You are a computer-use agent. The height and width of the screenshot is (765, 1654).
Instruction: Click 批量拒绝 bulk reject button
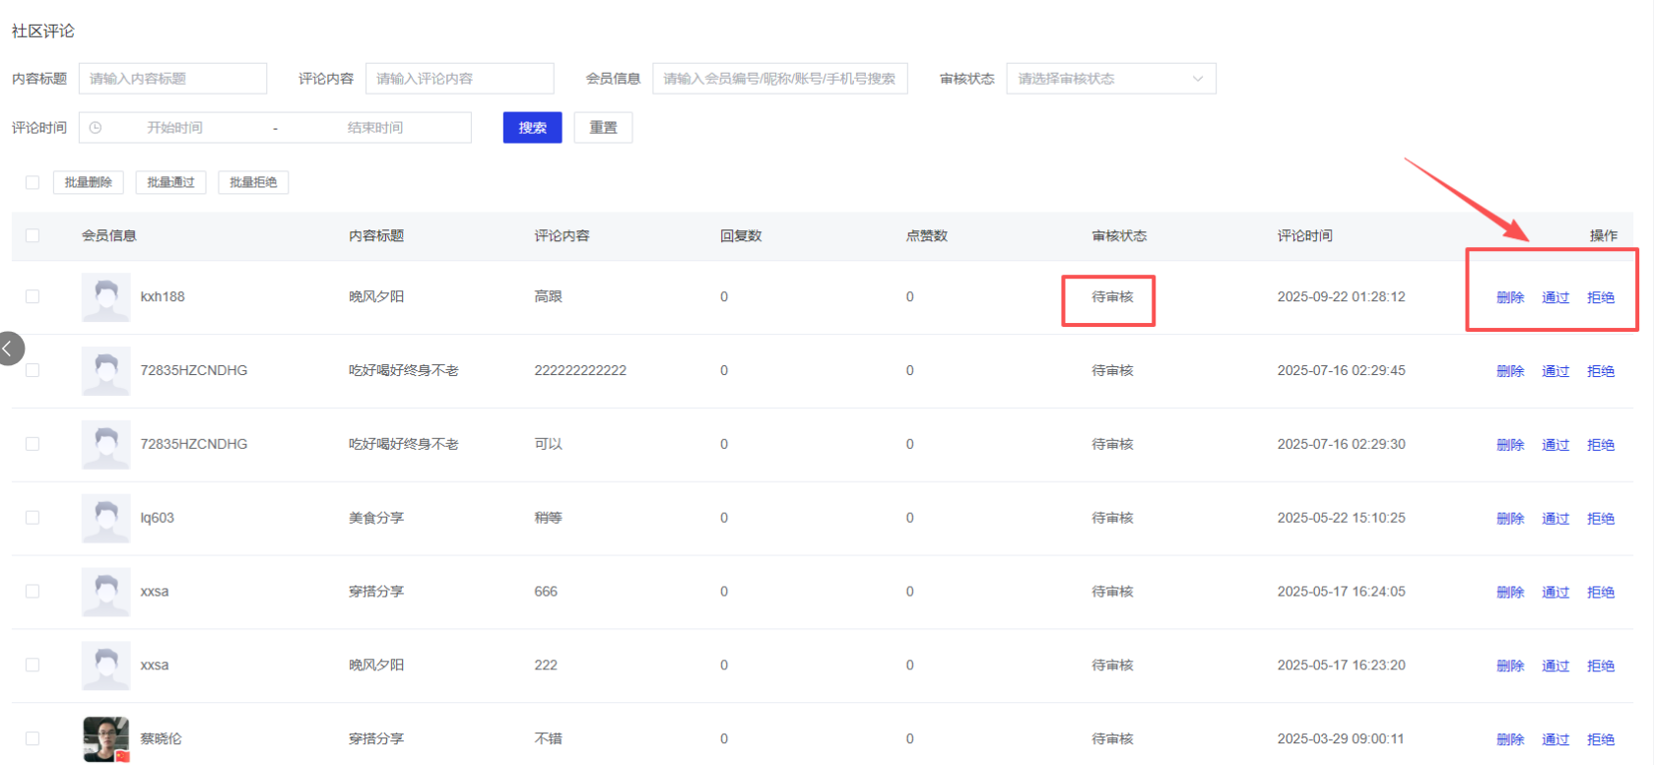point(253,182)
